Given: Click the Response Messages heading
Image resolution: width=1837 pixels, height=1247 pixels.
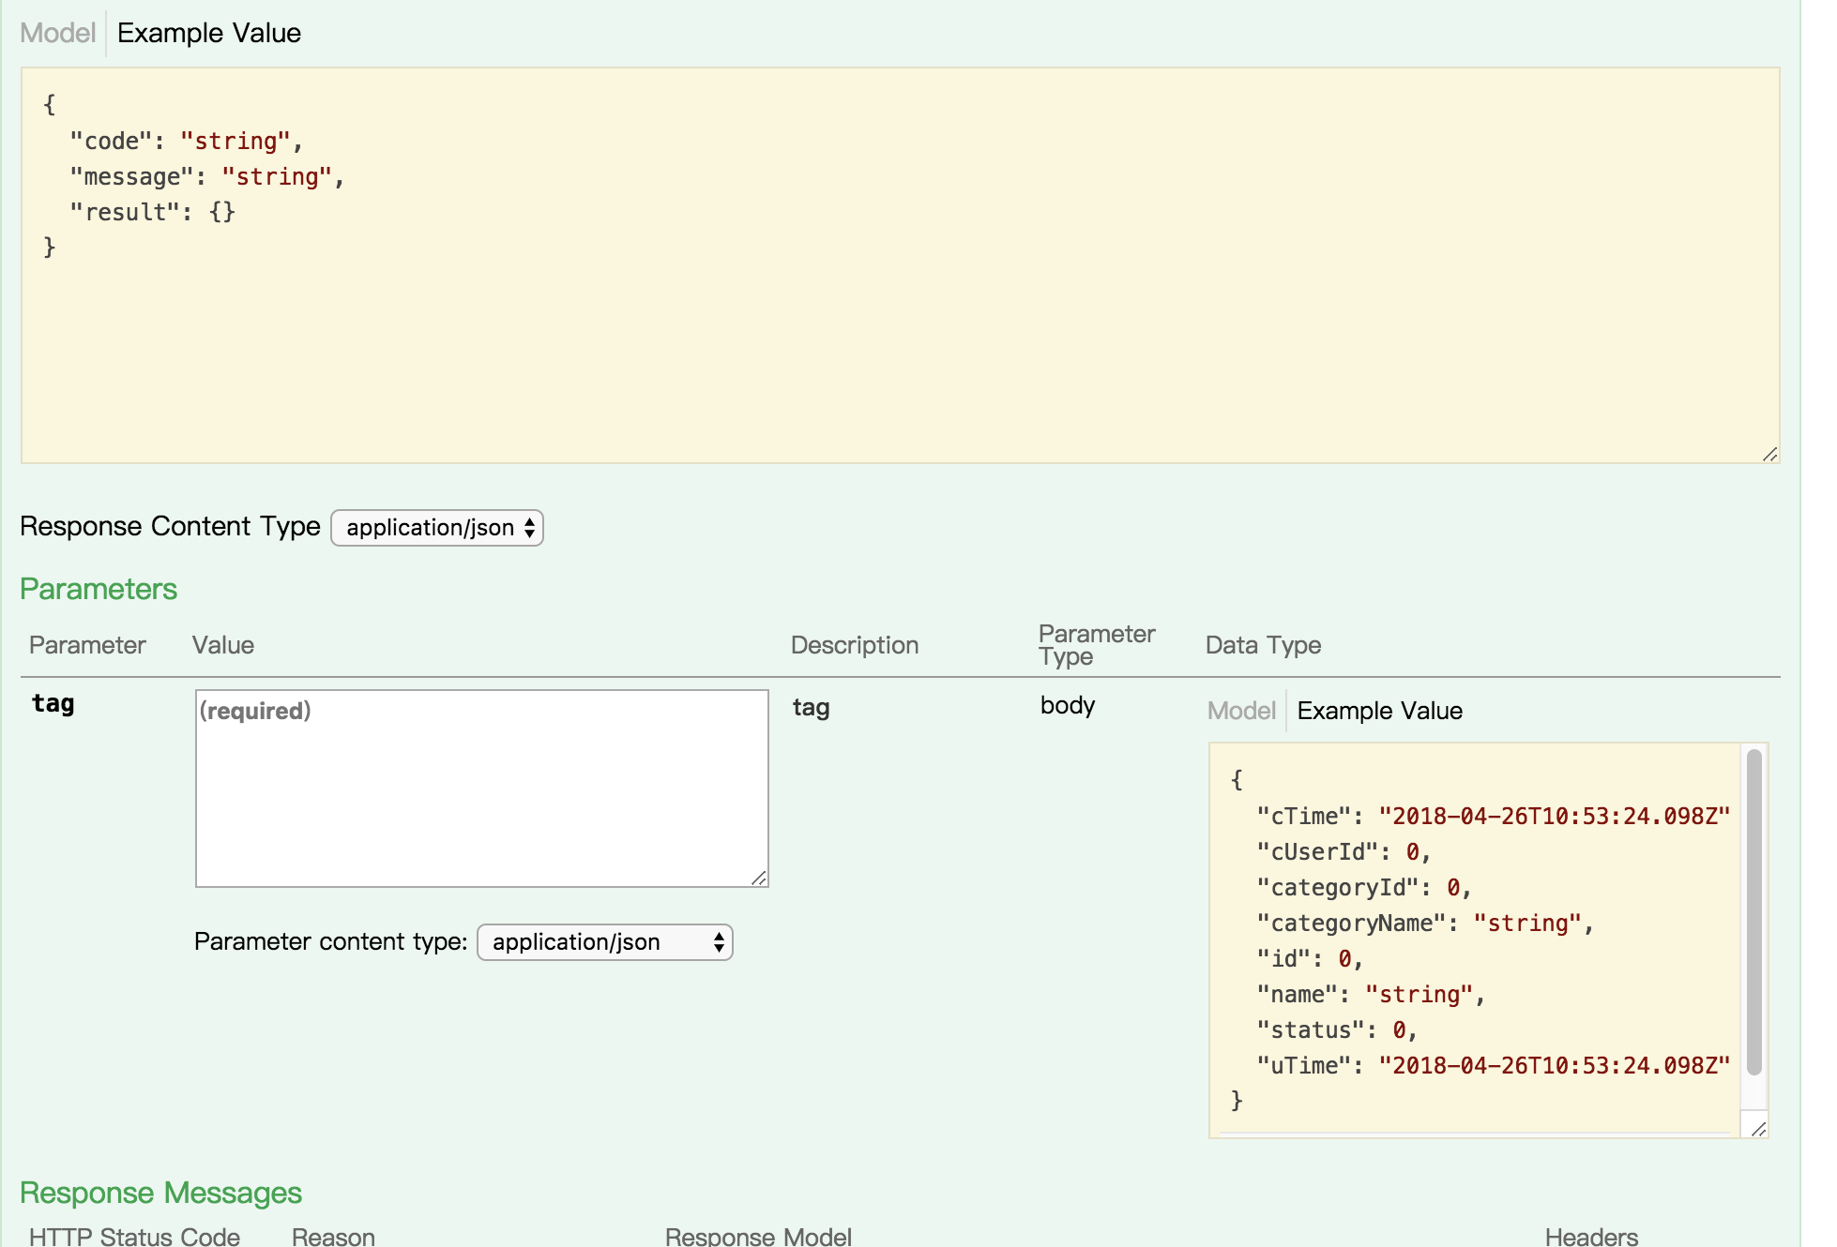Looking at the screenshot, I should pyautogui.click(x=160, y=1193).
